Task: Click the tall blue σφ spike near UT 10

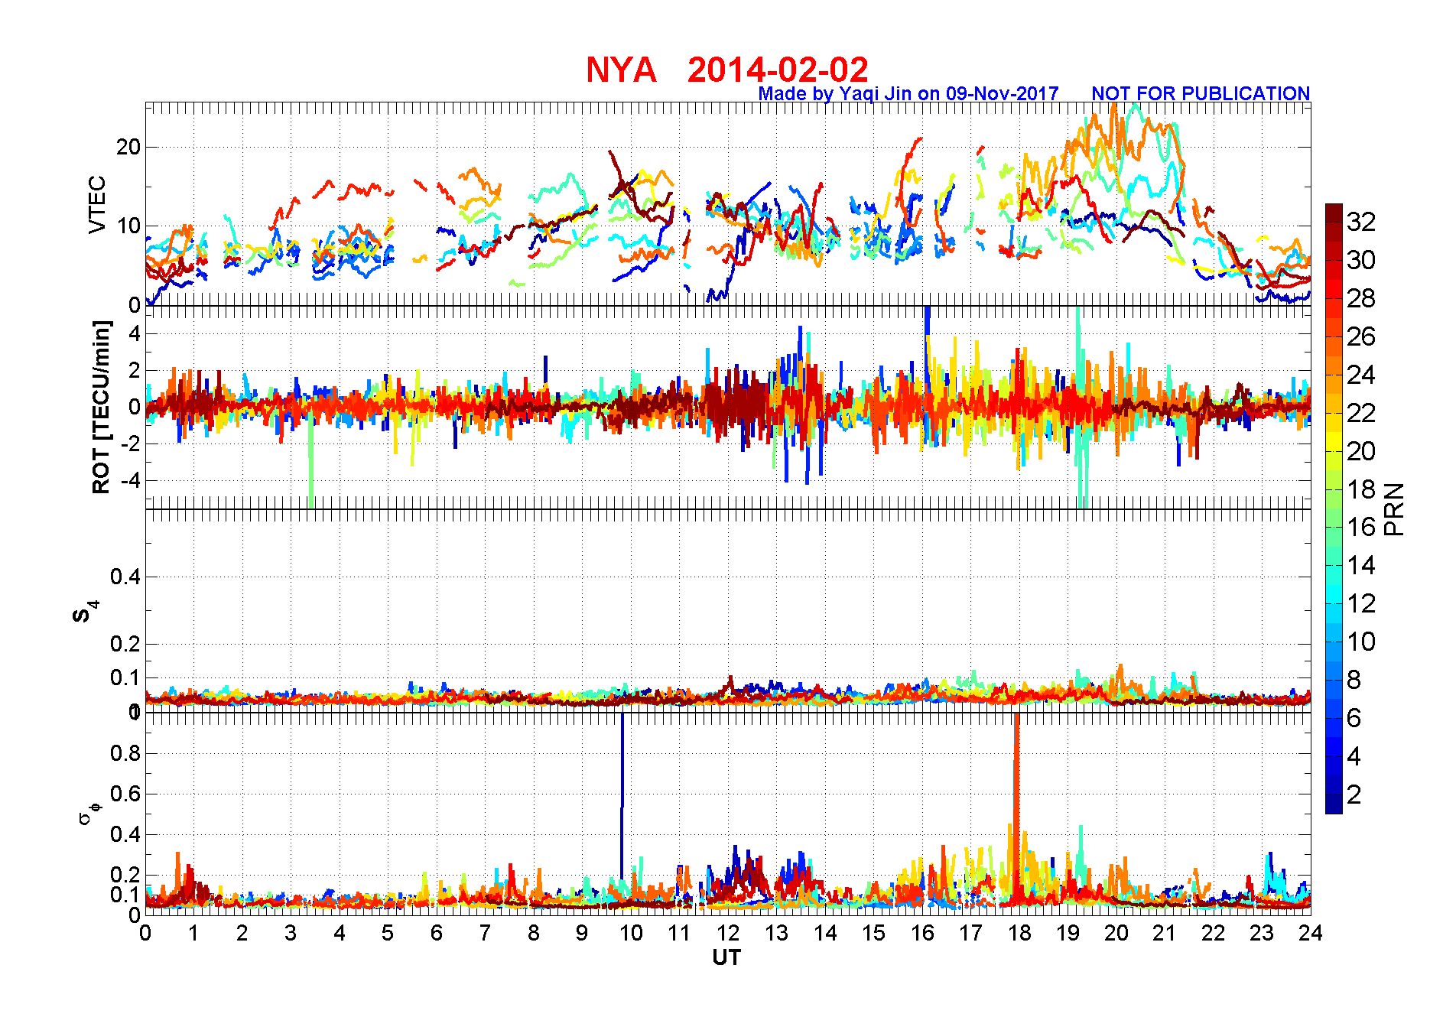Action: point(622,795)
